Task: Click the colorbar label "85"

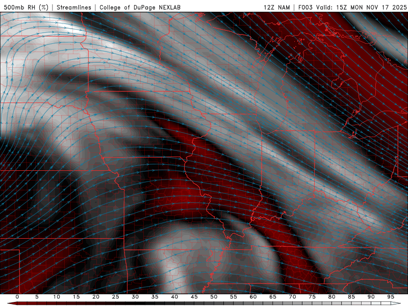Action: point(351,297)
